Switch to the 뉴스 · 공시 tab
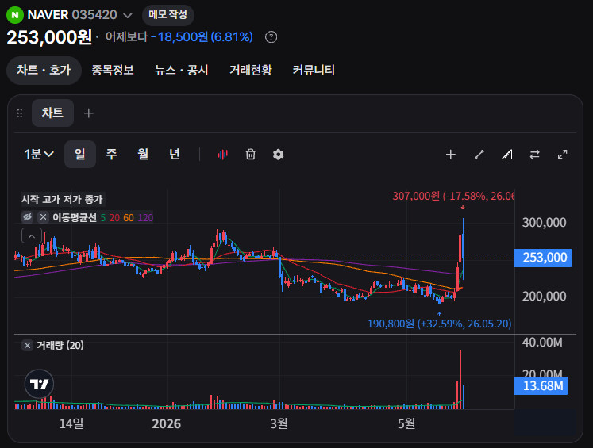The width and height of the screenshot is (593, 448). (x=182, y=71)
